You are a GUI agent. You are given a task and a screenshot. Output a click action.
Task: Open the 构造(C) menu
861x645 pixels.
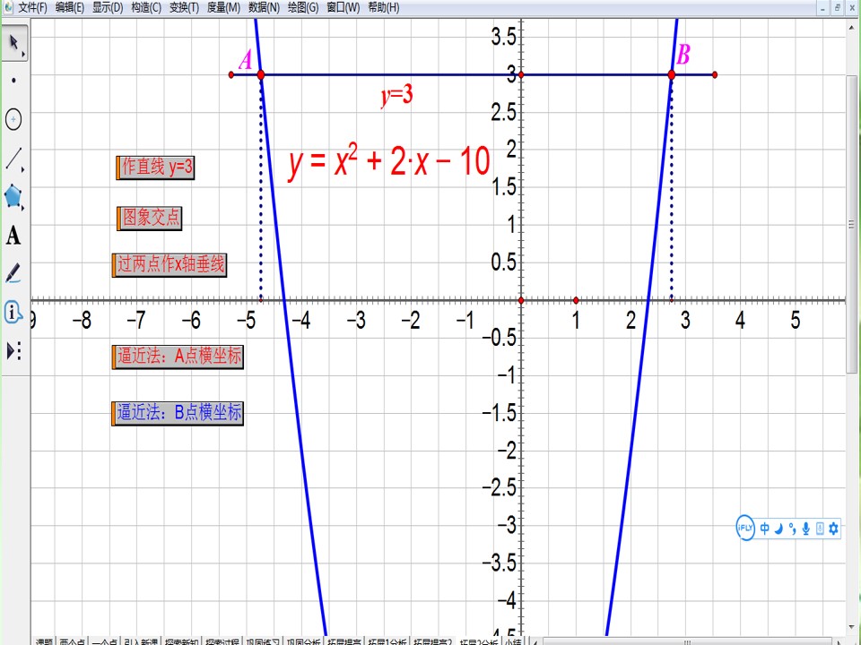click(x=146, y=8)
